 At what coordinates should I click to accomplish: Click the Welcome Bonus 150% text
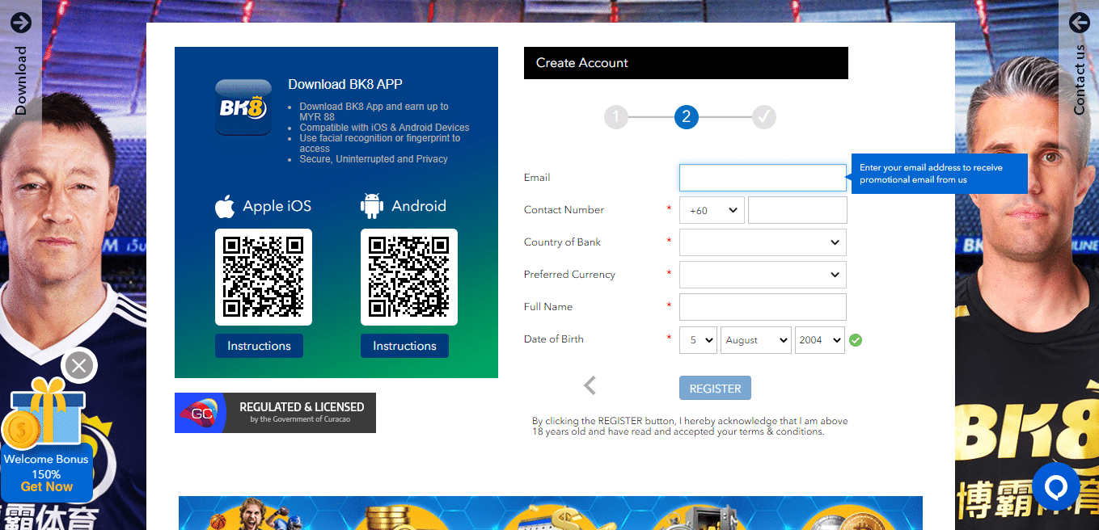[x=47, y=466]
